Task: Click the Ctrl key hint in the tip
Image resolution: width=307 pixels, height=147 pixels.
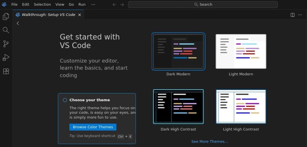Action: coord(121,137)
